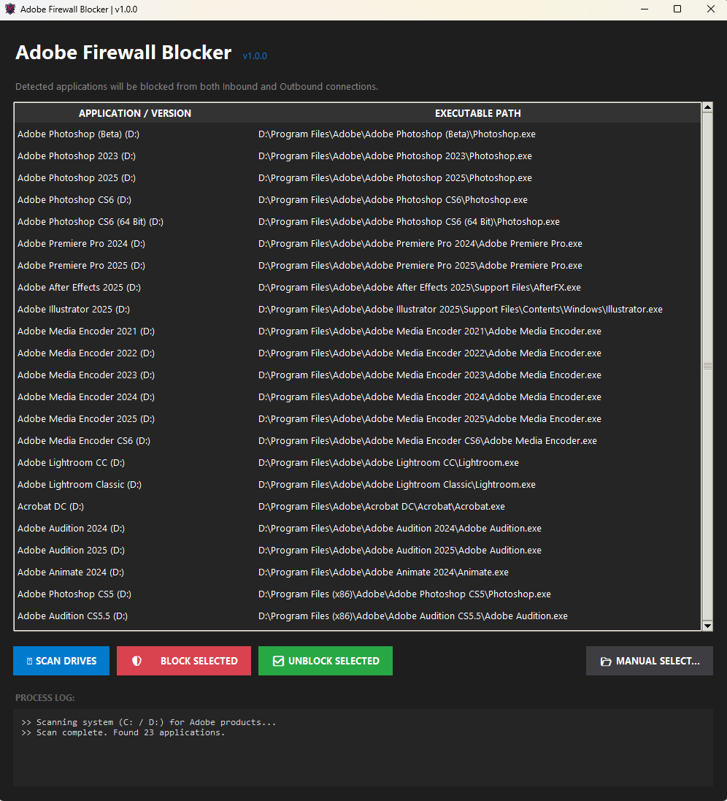Sort by the Application / Version column header

(x=135, y=113)
